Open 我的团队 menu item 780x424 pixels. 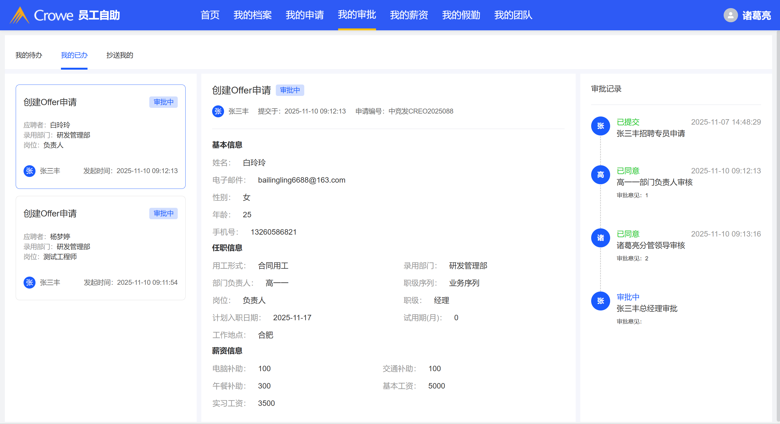(x=513, y=15)
